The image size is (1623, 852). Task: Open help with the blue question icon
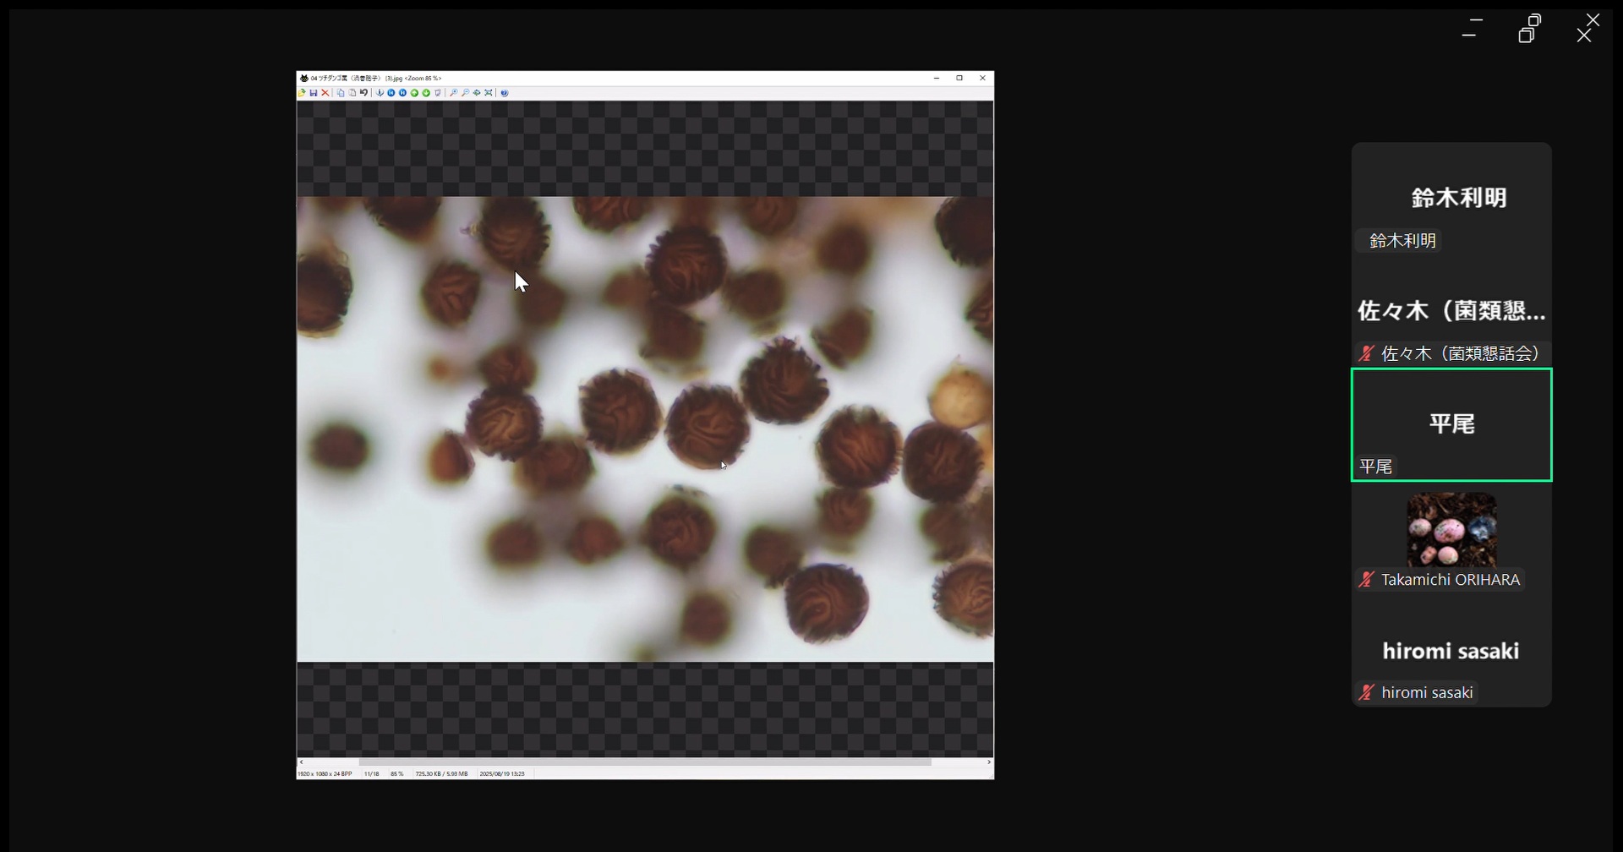(x=505, y=93)
